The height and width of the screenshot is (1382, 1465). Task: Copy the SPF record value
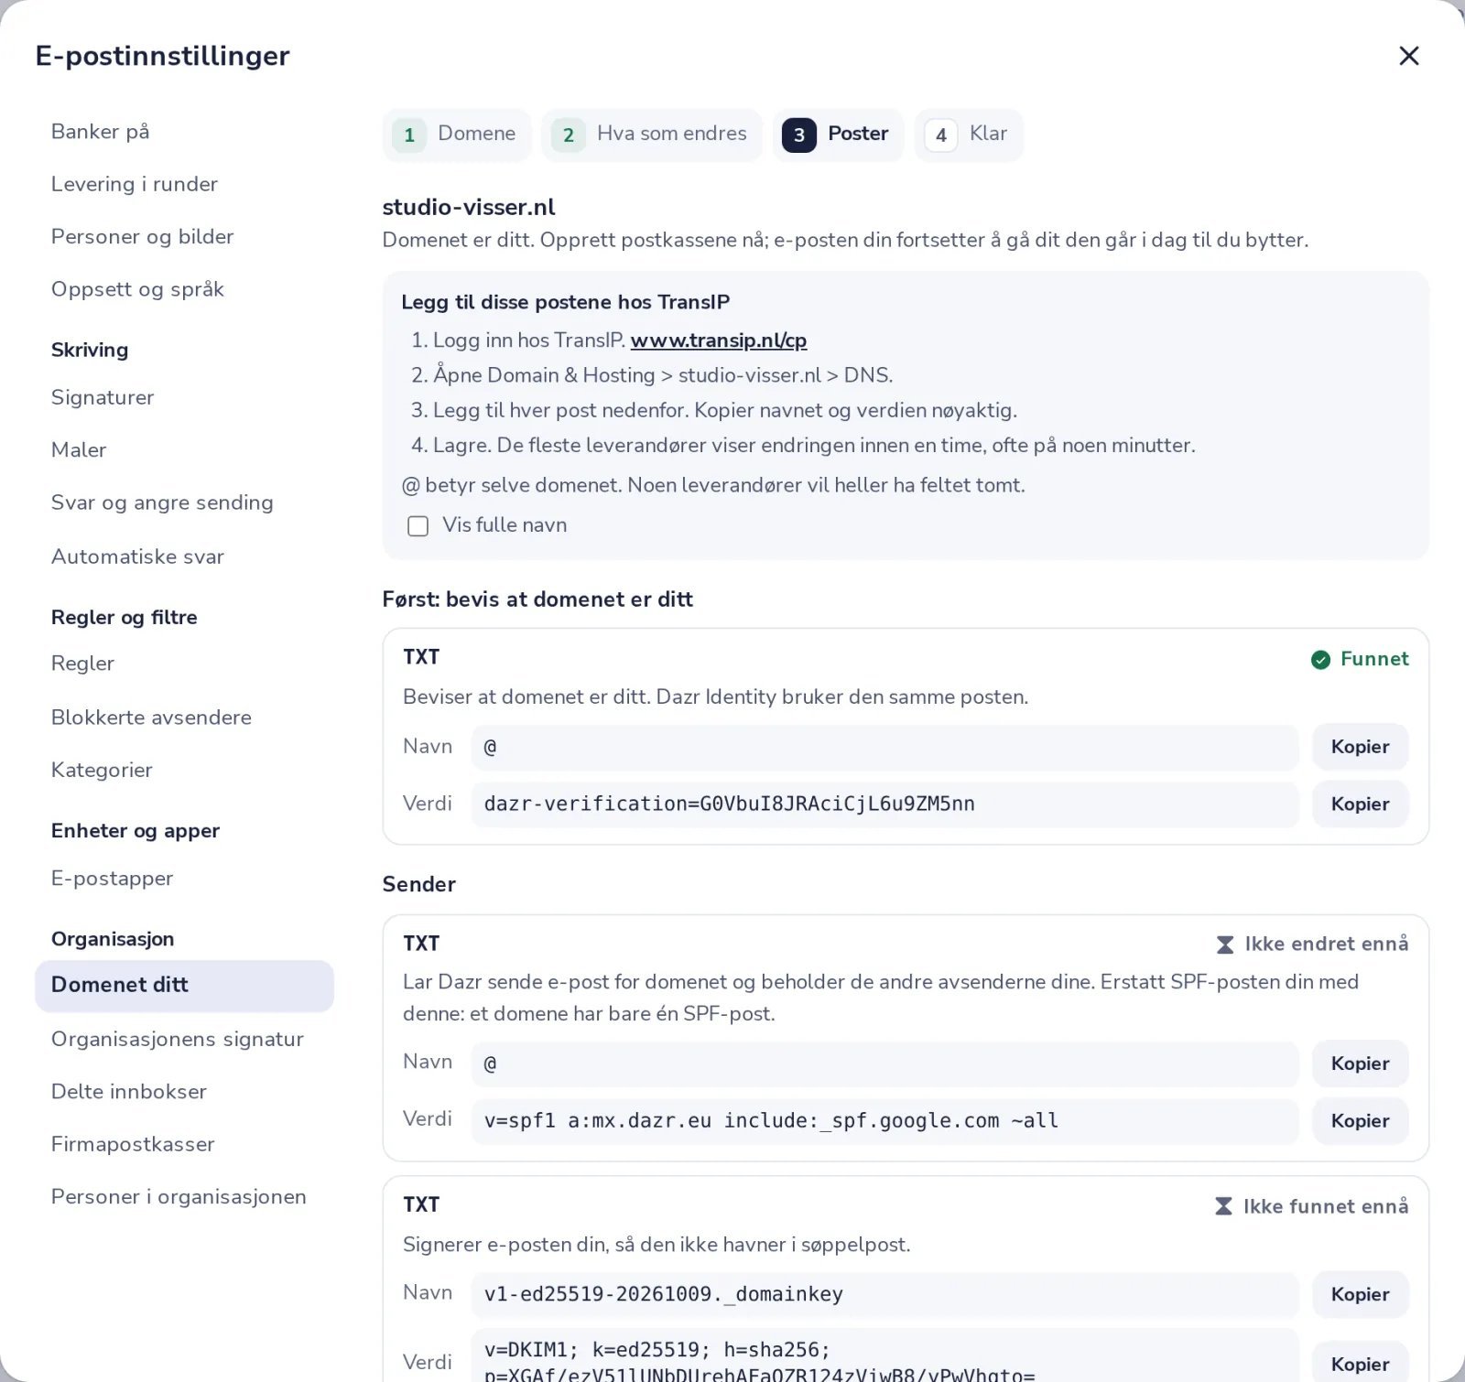coord(1360,1121)
